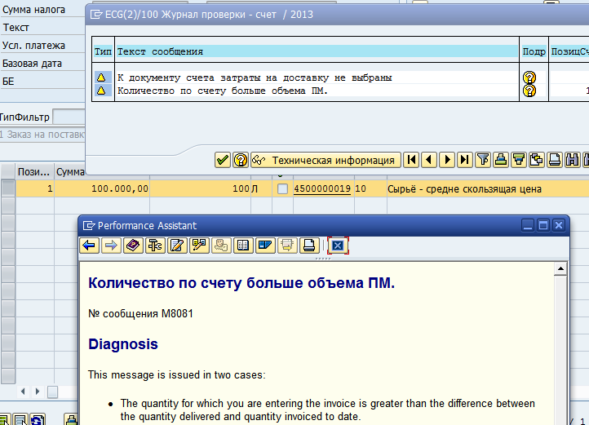Screen dimensions: 589x425
Task: Open help for 'затраты на доставку' message
Action: click(529, 77)
